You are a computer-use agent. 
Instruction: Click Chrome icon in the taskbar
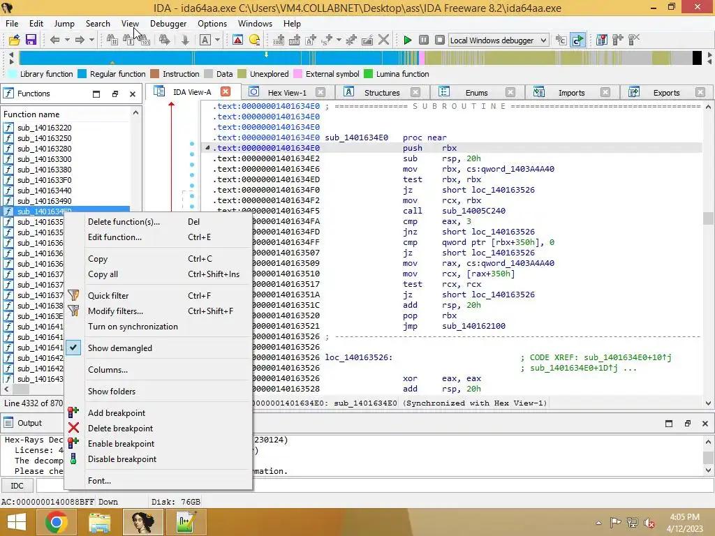pyautogui.click(x=57, y=521)
